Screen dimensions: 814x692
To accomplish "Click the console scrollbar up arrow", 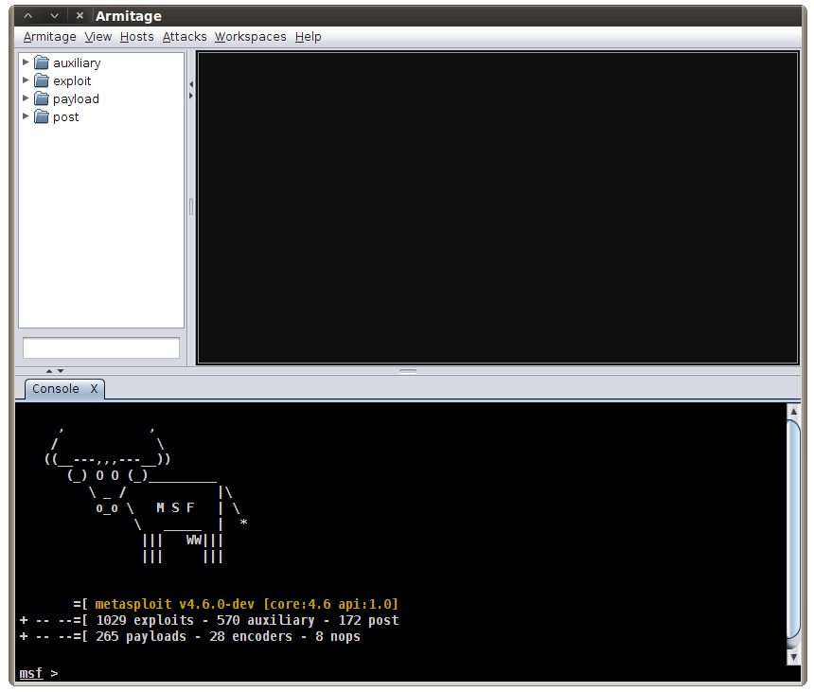I will coord(793,412).
